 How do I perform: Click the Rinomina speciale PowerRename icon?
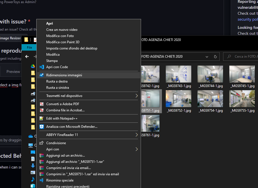(42, 180)
